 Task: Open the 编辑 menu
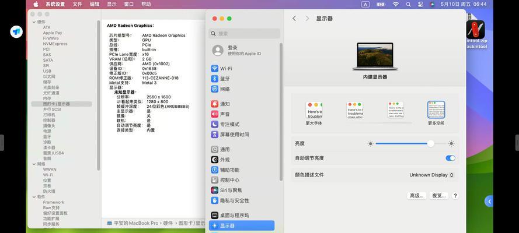95,4
